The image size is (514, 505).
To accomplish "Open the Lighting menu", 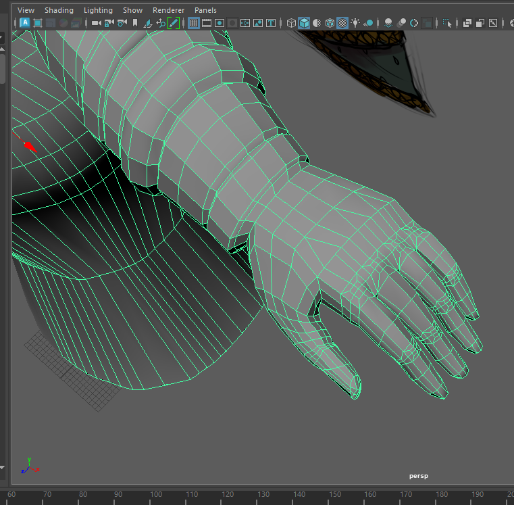I will click(98, 10).
